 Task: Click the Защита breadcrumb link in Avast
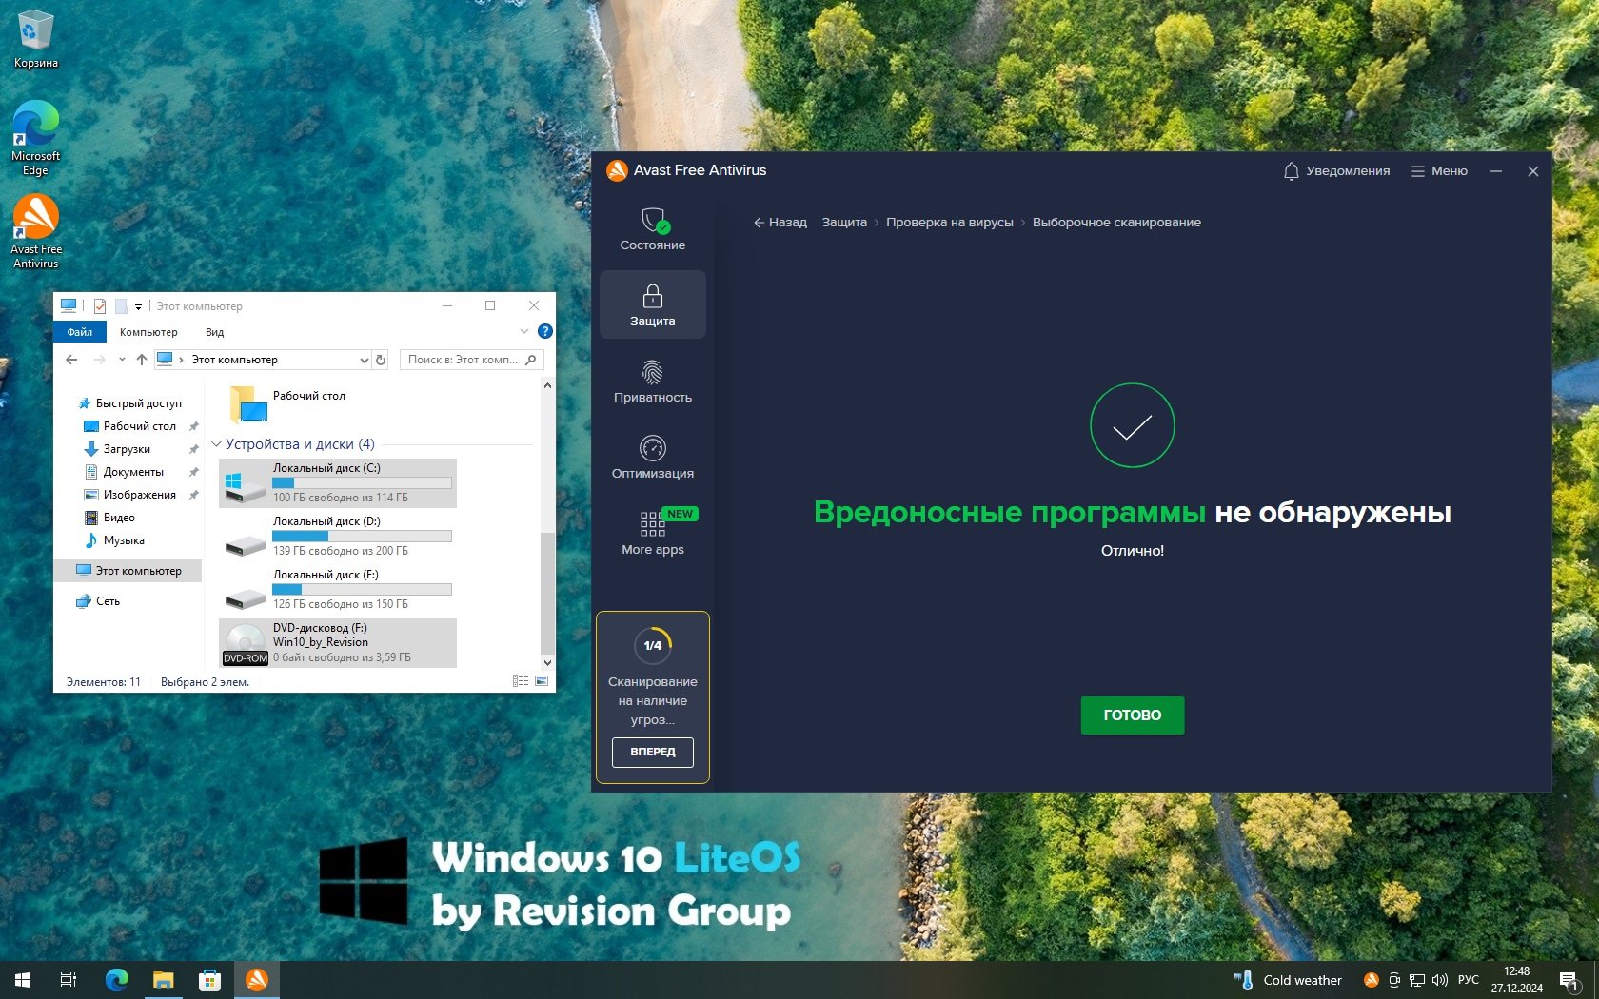[844, 223]
